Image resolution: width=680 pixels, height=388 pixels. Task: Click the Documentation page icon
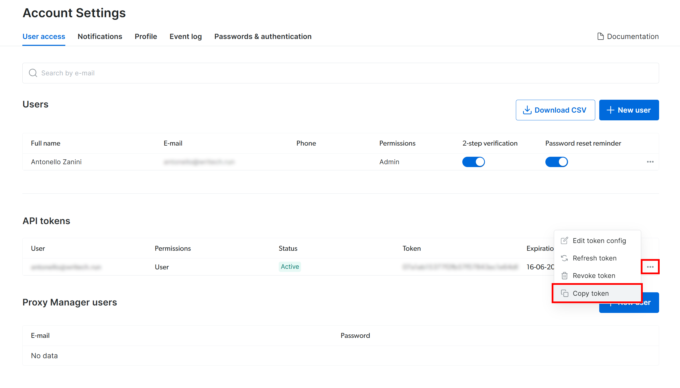(600, 36)
